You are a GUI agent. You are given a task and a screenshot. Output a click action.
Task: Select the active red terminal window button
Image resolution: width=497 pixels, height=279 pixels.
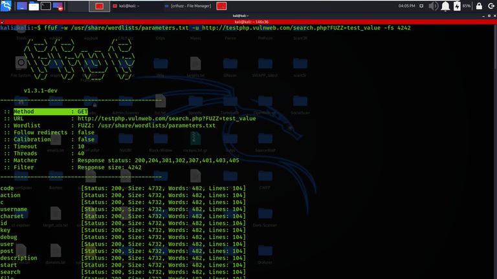pyautogui.click(x=99, y=6)
